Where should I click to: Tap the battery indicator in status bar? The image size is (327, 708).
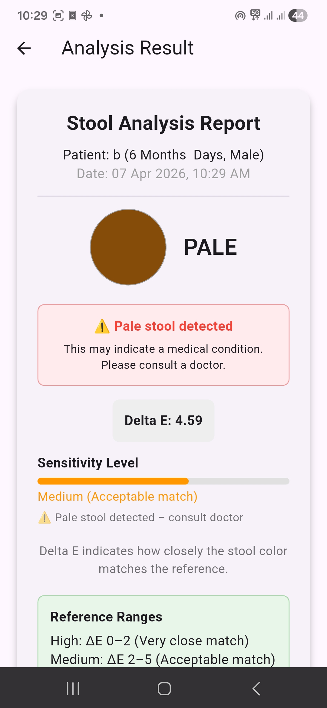coord(298,15)
